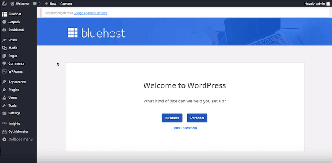
Task: Click the Jetpack icon in sidebar
Action: pos(4,22)
